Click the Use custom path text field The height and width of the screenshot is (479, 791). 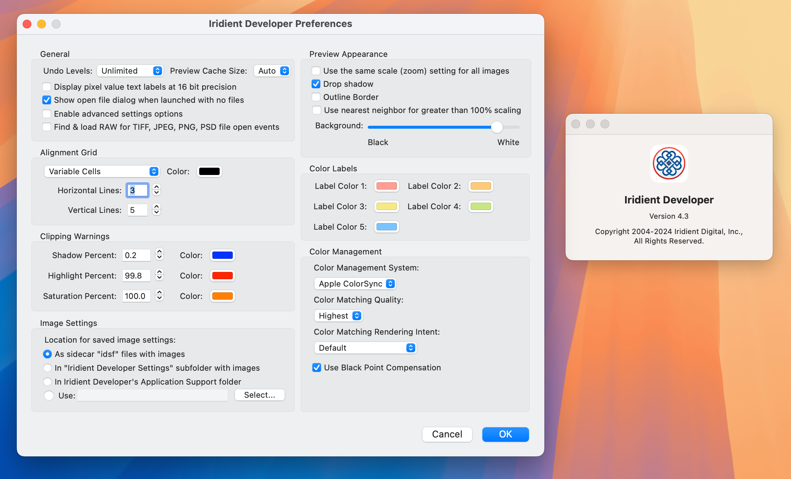pyautogui.click(x=153, y=395)
